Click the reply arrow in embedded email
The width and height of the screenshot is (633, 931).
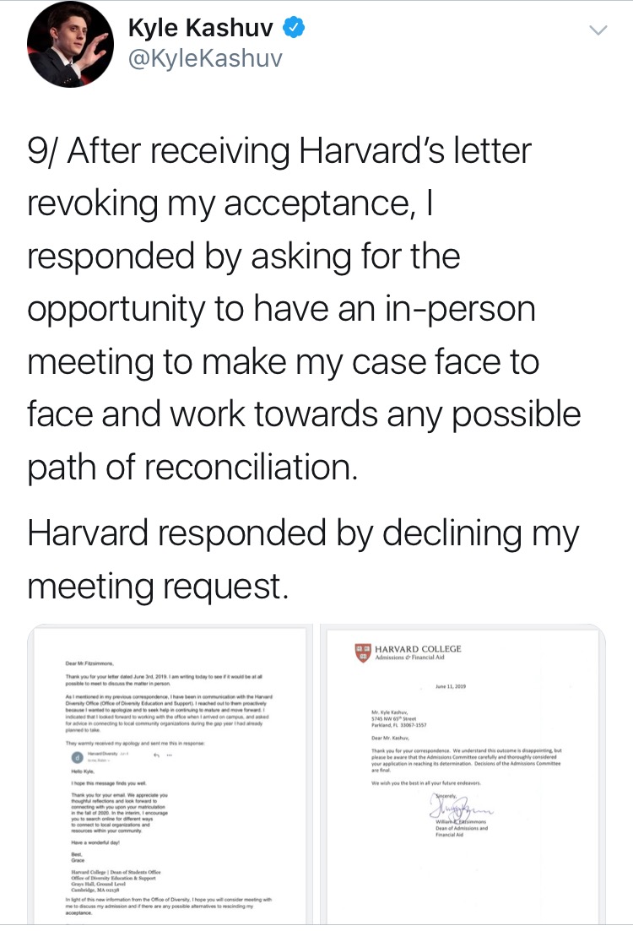158,755
